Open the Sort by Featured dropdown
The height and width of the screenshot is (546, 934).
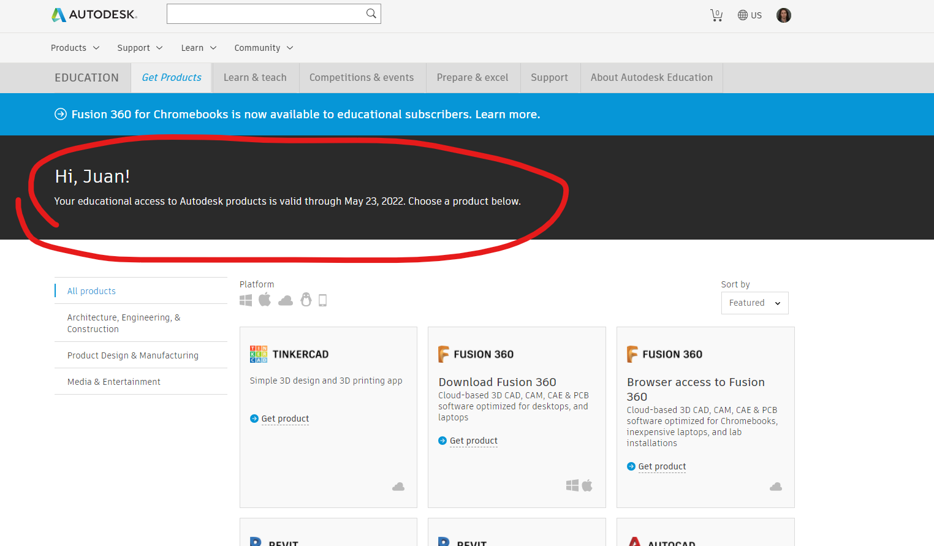[x=754, y=303]
